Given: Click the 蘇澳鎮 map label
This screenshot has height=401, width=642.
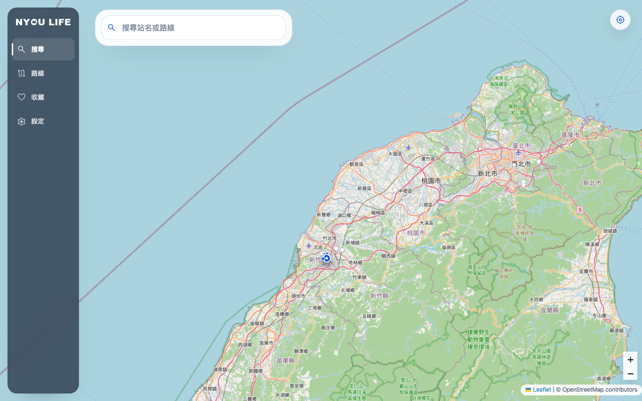Looking at the screenshot, I should pyautogui.click(x=616, y=331).
